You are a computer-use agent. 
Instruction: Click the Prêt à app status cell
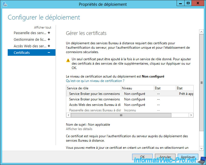pyautogui.click(x=186, y=94)
